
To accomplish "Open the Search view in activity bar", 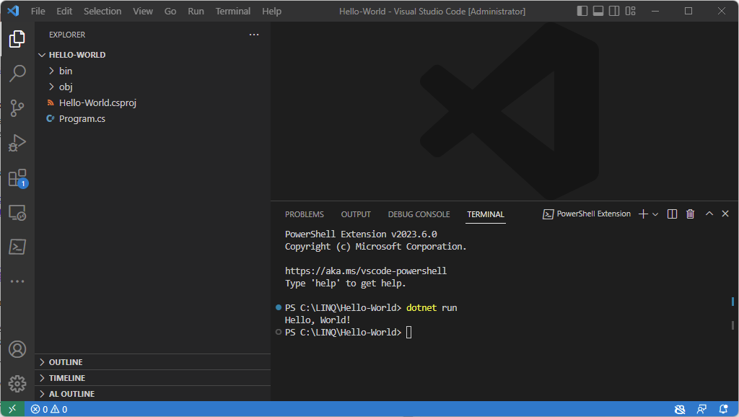I will [17, 73].
